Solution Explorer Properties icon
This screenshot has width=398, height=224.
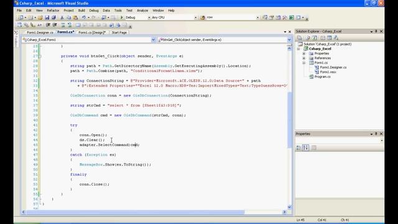point(300,38)
